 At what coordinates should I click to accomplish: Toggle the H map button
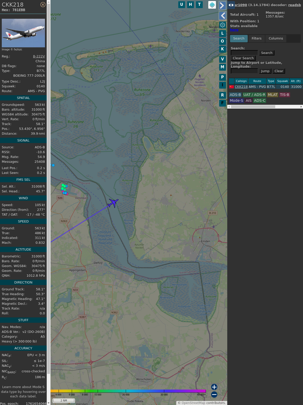(190, 5)
